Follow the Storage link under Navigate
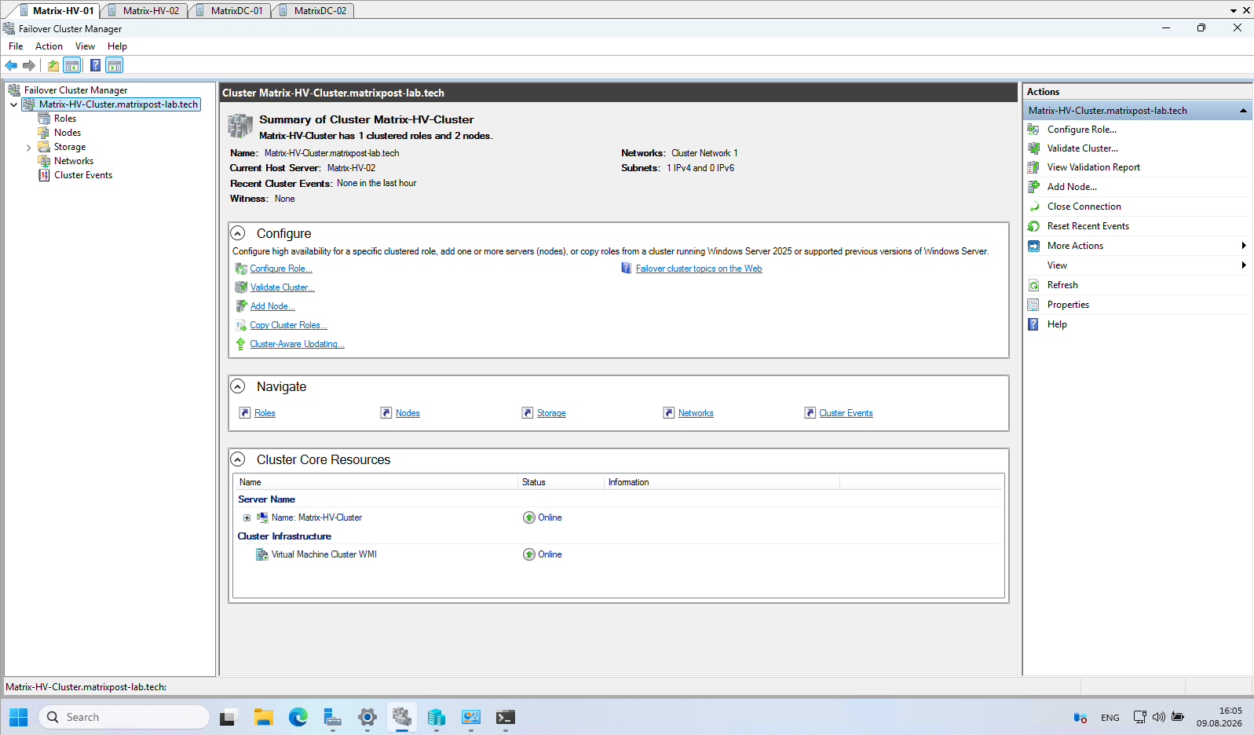The width and height of the screenshot is (1254, 735). coord(551,413)
